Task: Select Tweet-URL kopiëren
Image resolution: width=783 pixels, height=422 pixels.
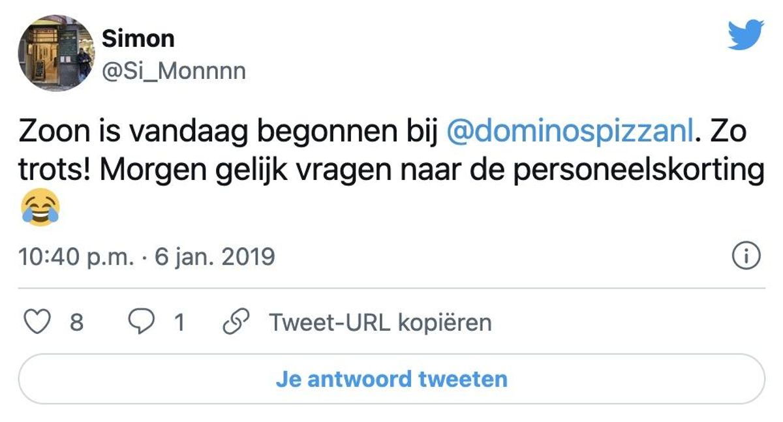Action: 380,322
